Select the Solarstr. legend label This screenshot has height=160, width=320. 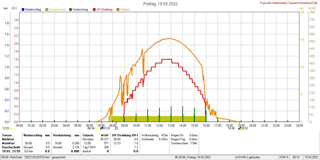point(125,9)
